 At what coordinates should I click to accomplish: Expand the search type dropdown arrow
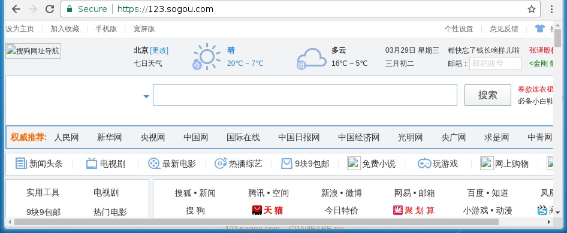coord(146,96)
